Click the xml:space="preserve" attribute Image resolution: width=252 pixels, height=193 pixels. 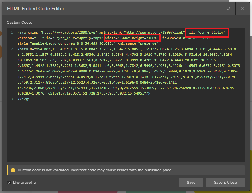138,43
